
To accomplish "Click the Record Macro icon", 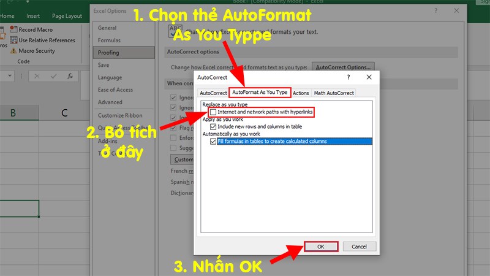I will [x=14, y=29].
